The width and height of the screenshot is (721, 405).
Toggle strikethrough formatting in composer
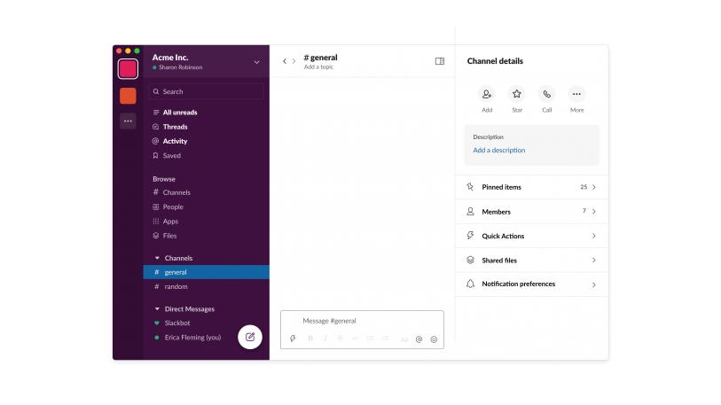(341, 339)
